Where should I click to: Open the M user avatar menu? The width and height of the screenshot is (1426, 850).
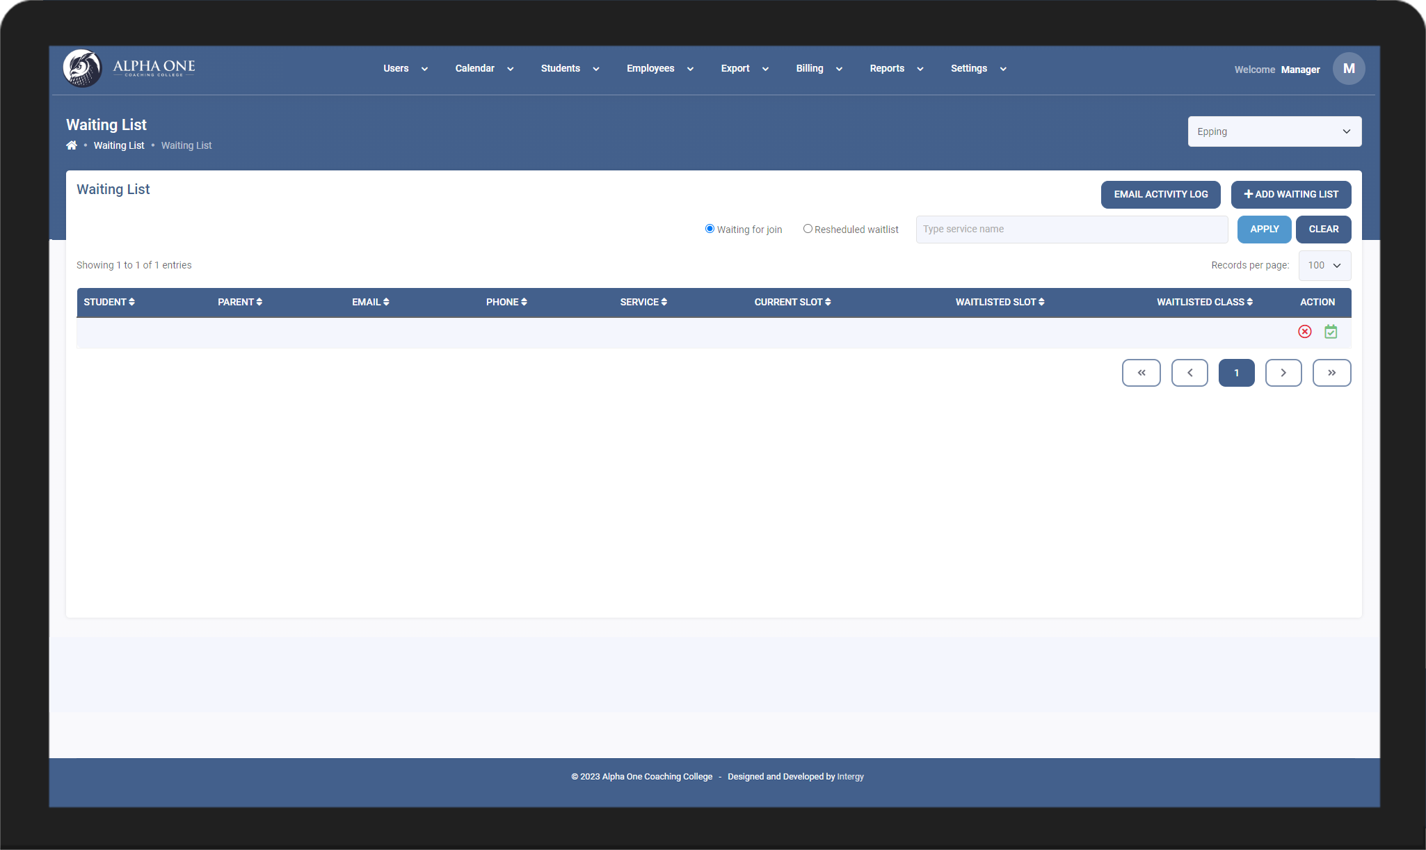coord(1349,69)
